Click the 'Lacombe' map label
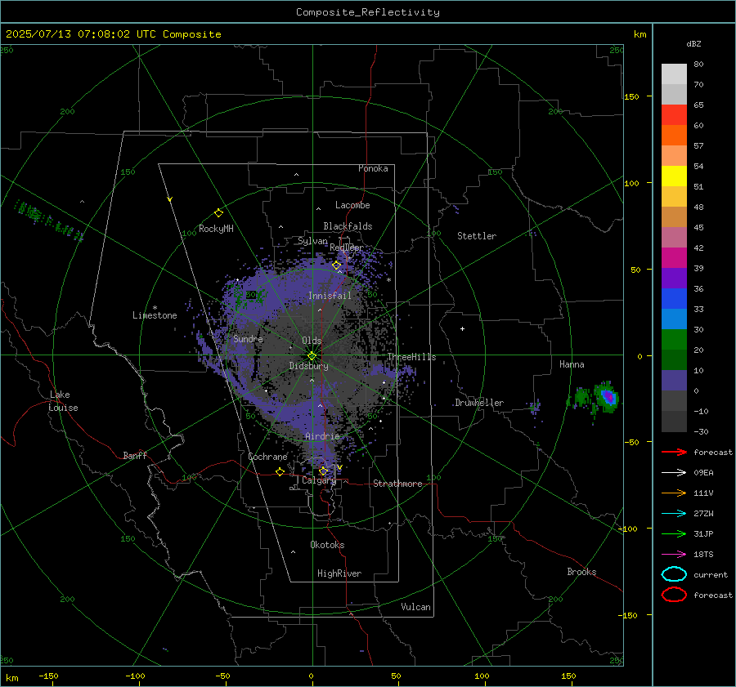The width and height of the screenshot is (736, 687). pos(352,205)
